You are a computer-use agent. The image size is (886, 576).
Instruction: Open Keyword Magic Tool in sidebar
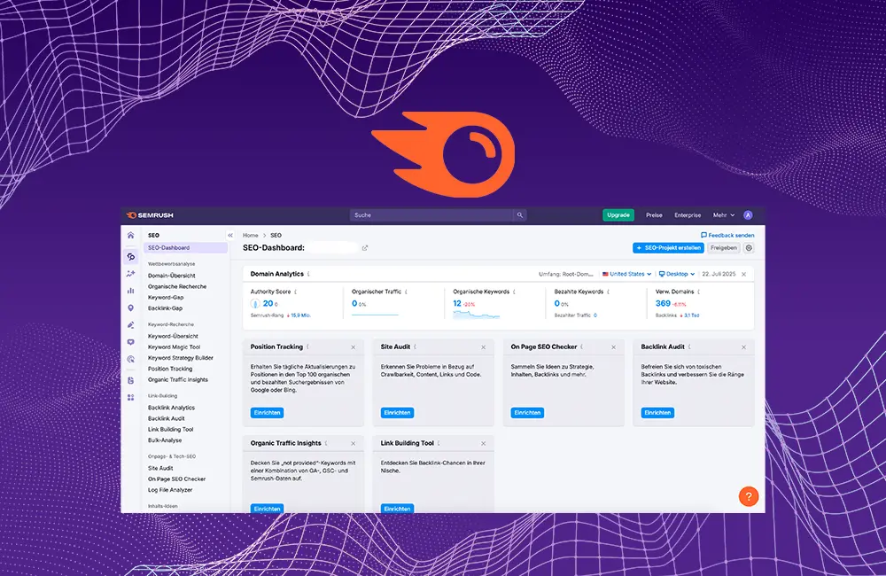point(174,347)
